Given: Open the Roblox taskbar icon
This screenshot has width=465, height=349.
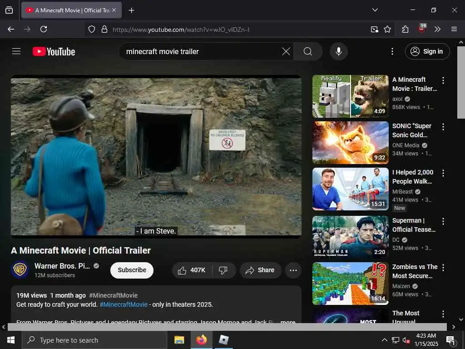Looking at the screenshot, I should click(x=223, y=340).
